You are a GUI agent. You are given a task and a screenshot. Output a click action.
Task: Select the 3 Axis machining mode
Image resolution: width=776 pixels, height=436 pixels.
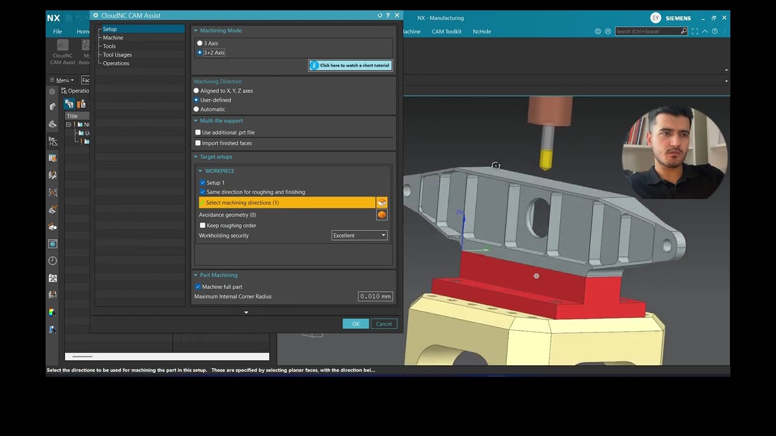click(x=200, y=44)
